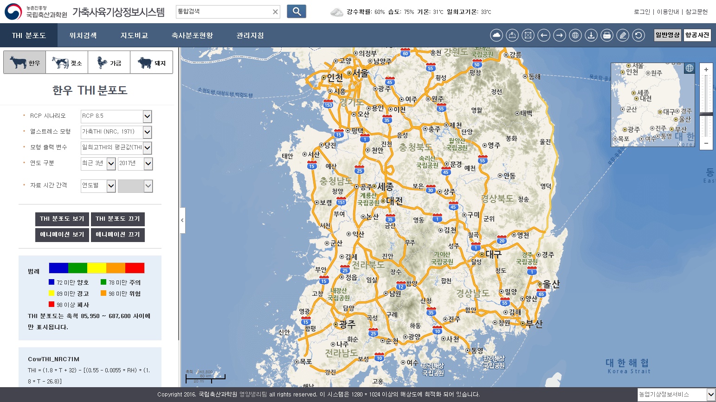Click the search magnifier button

click(297, 12)
